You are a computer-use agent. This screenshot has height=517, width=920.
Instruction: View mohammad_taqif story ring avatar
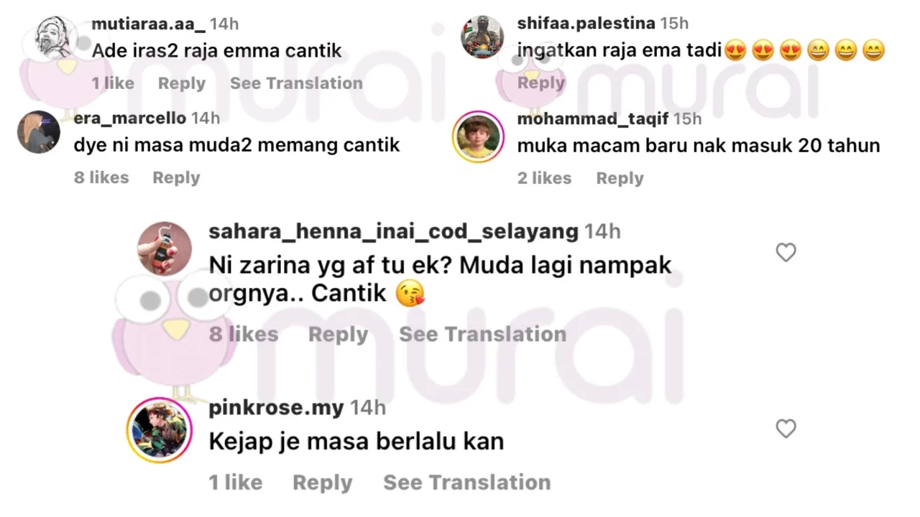coord(477,136)
